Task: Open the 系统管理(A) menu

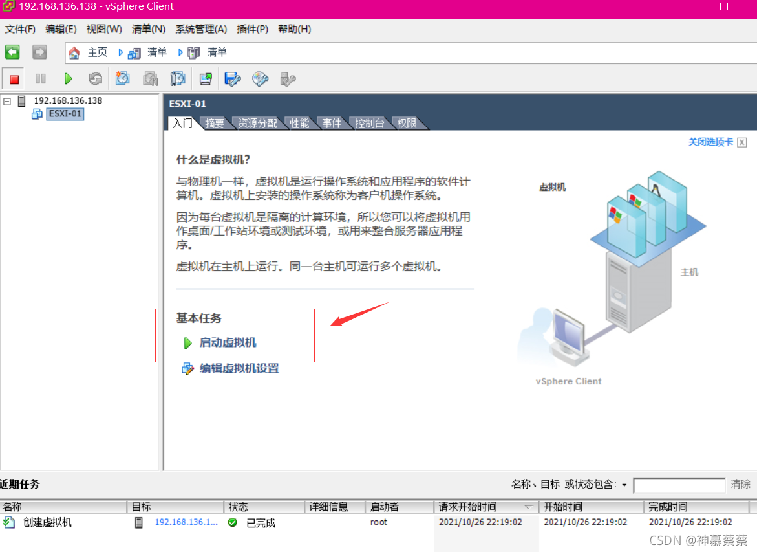Action: tap(201, 30)
